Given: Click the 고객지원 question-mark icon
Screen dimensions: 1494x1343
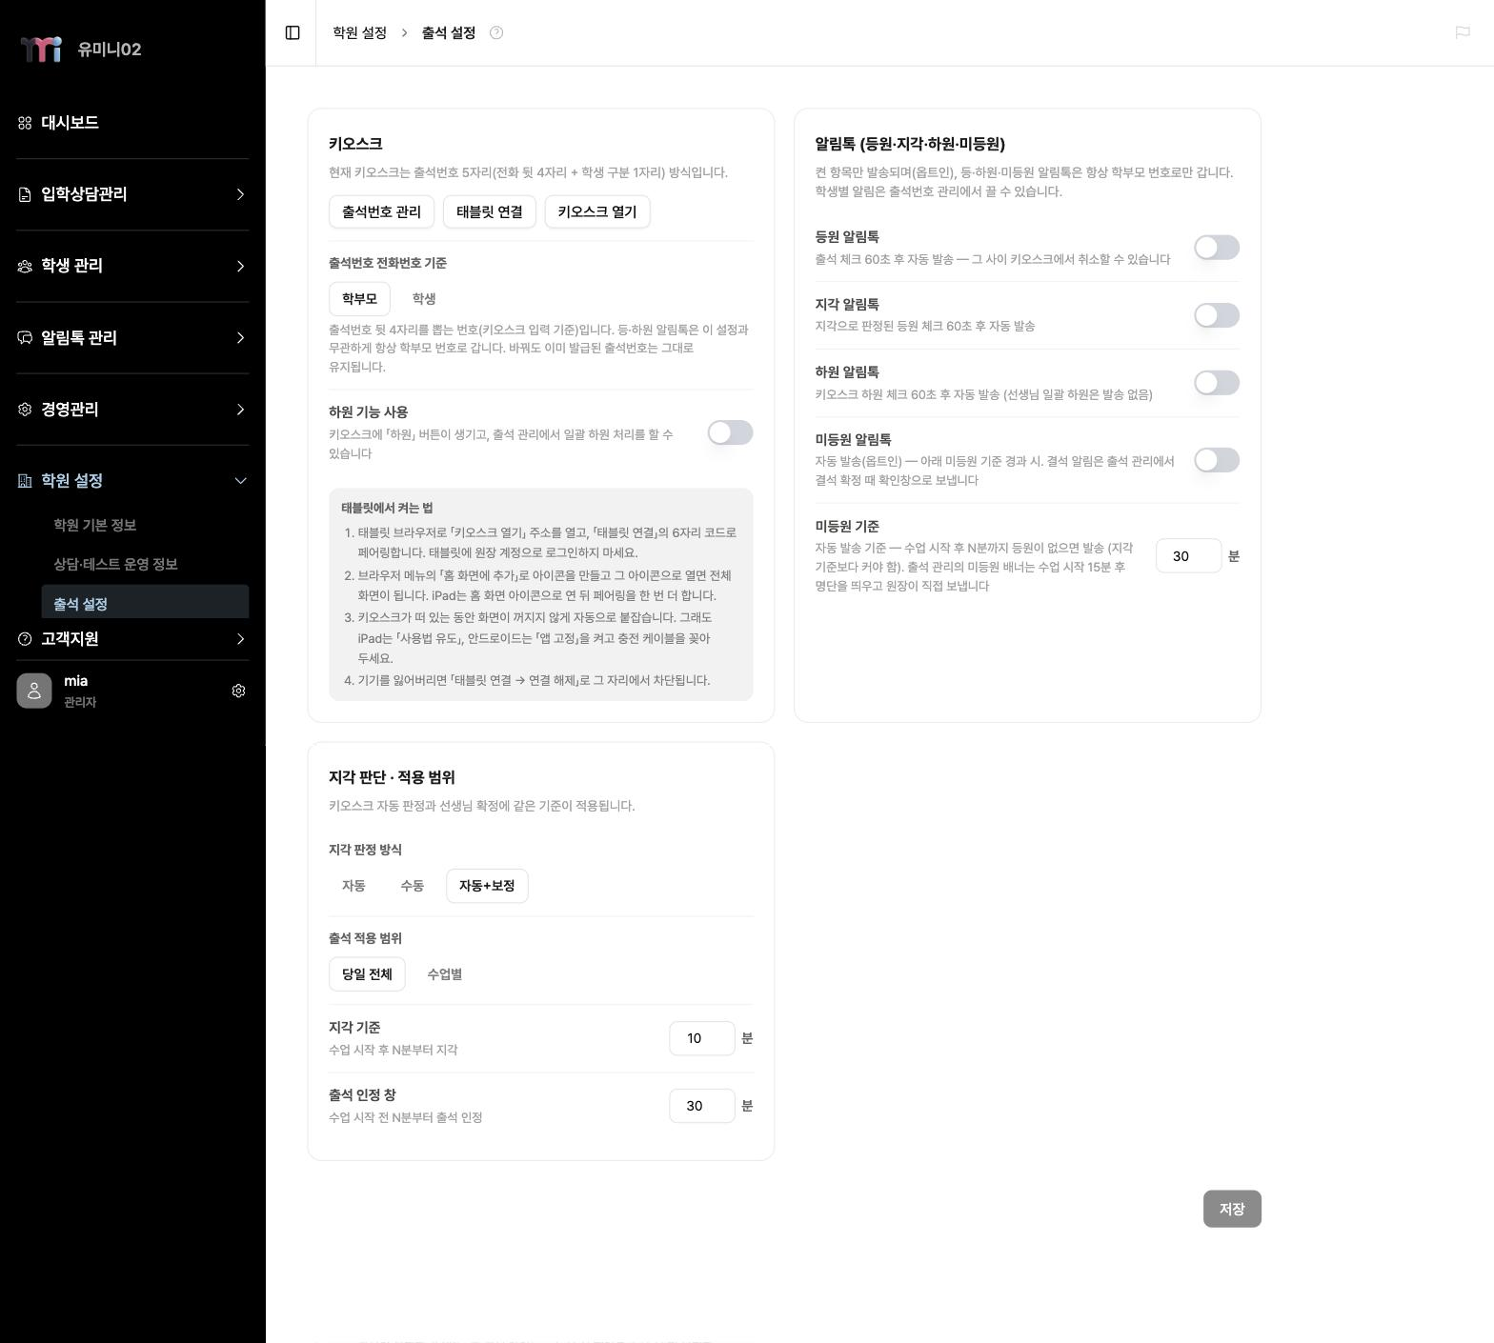Looking at the screenshot, I should [x=25, y=639].
